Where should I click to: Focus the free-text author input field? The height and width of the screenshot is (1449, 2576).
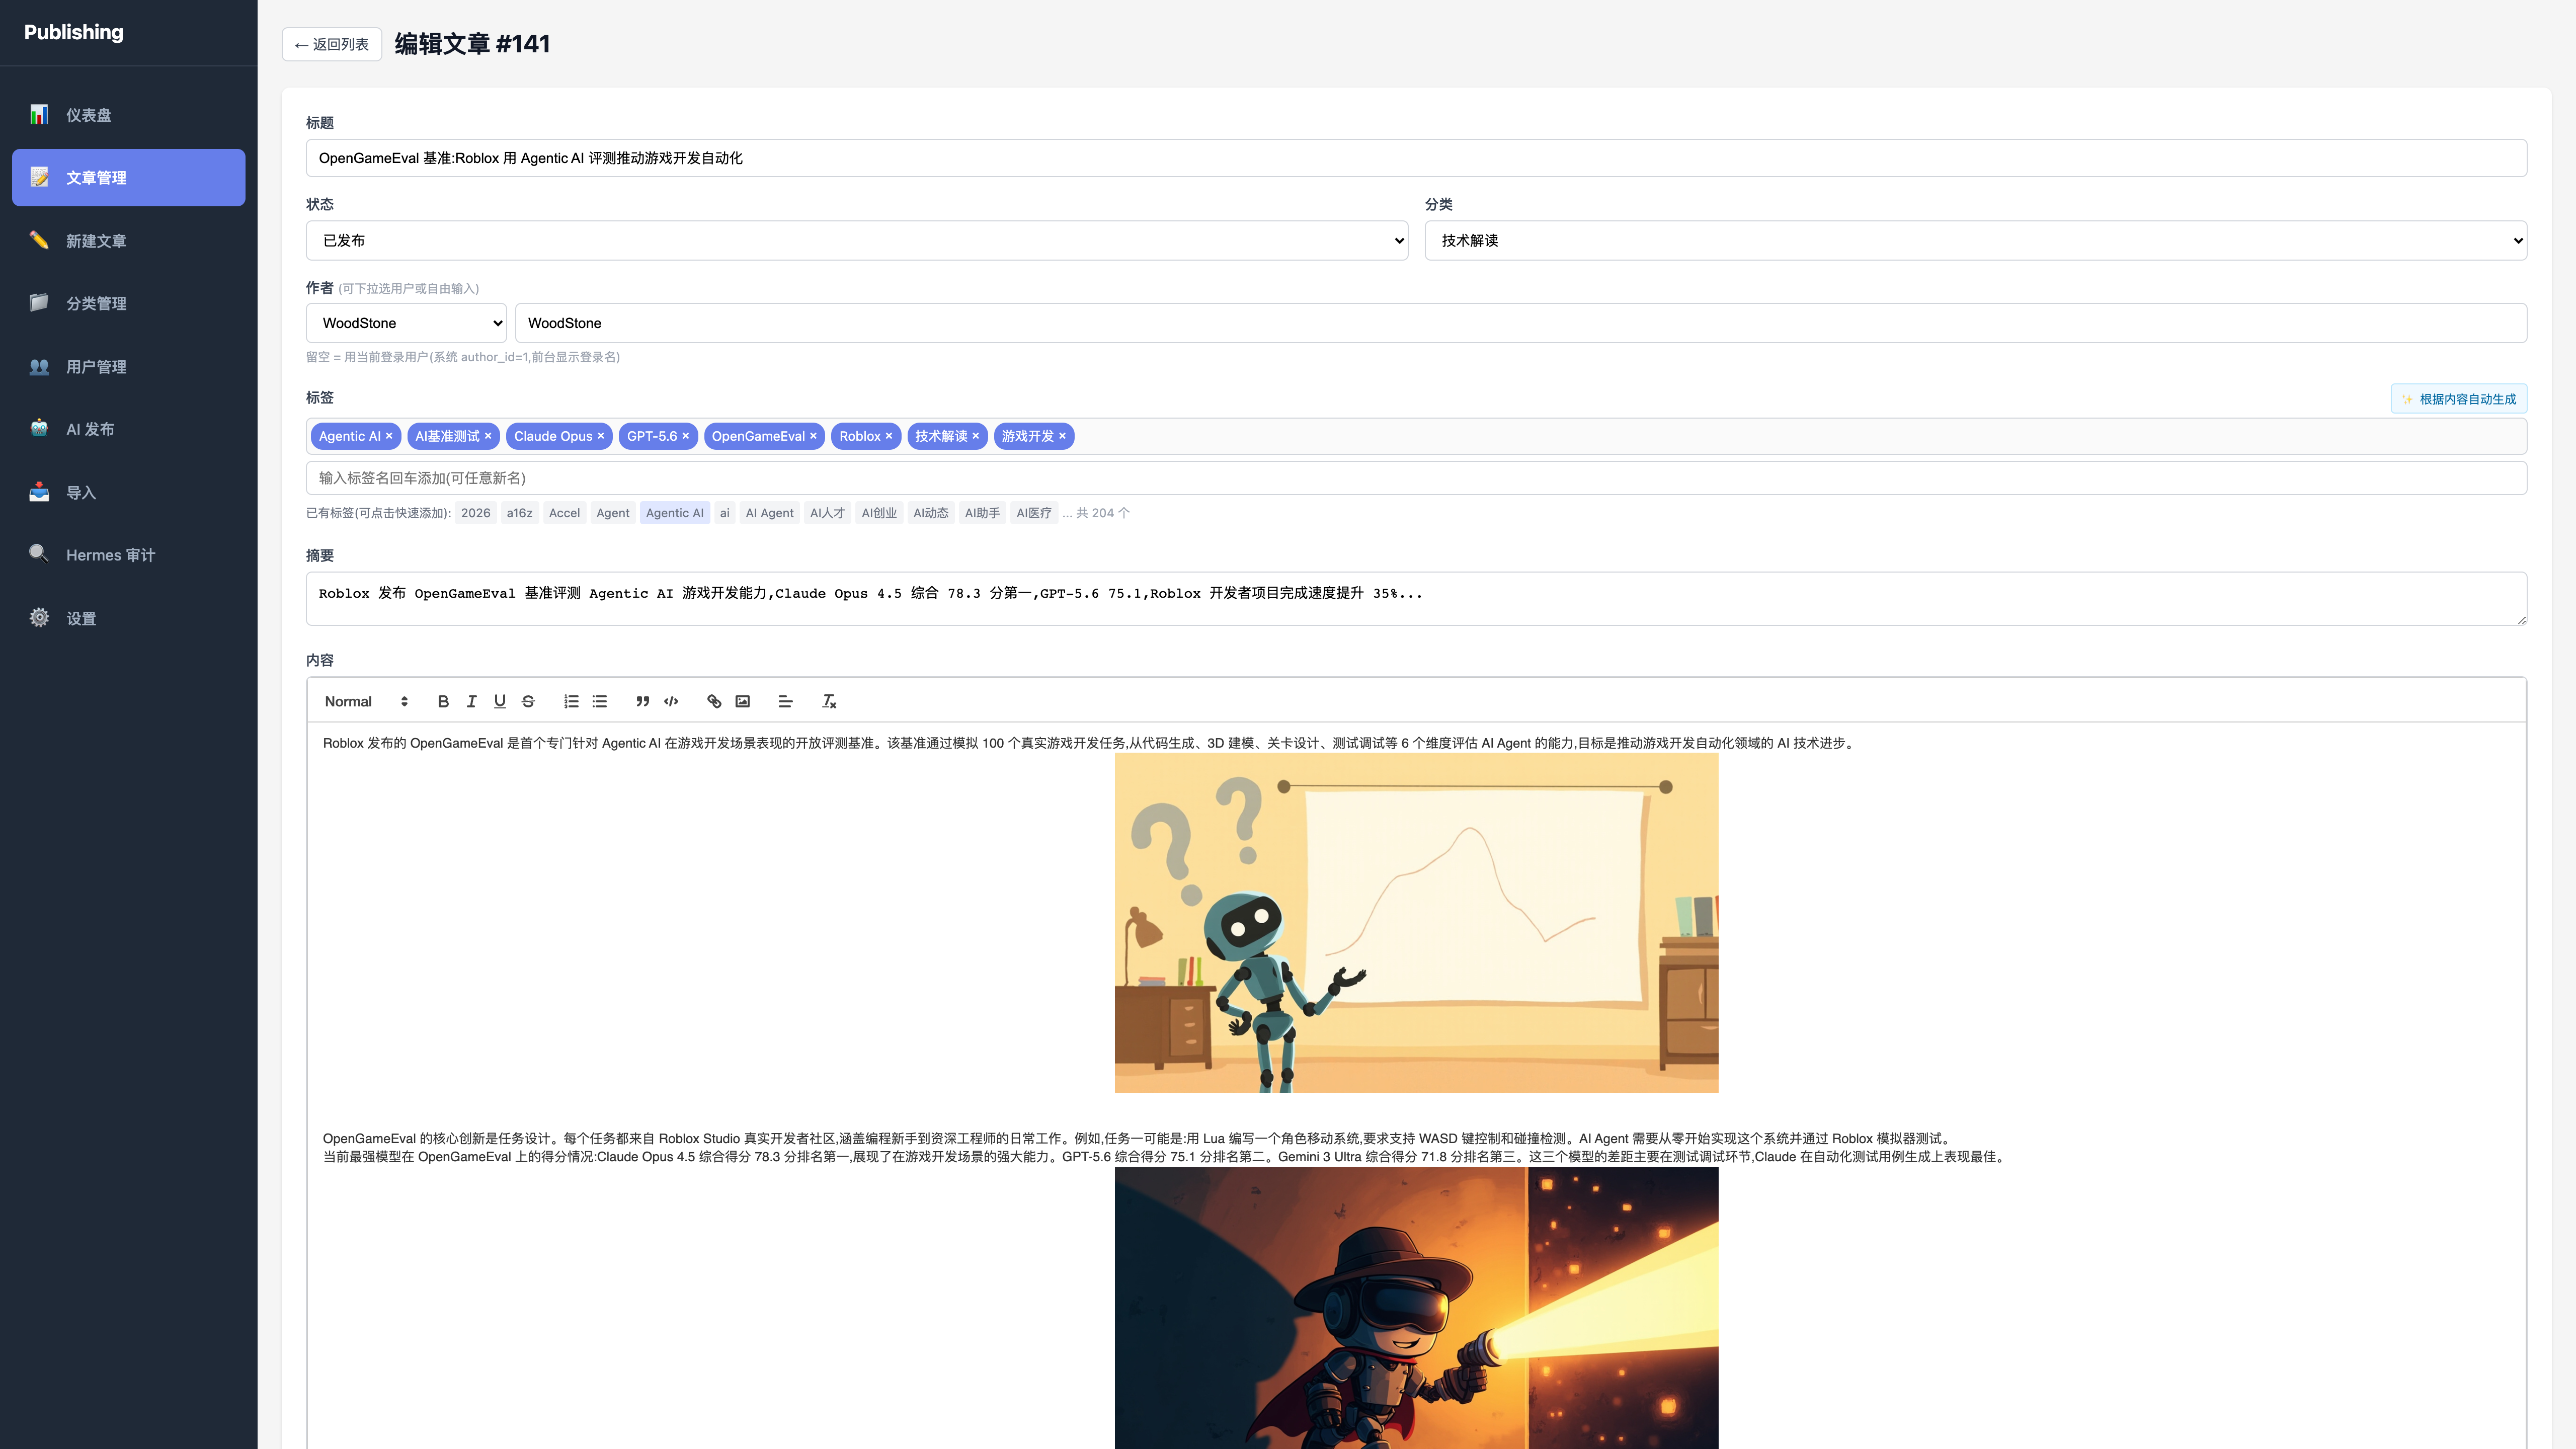click(1521, 323)
